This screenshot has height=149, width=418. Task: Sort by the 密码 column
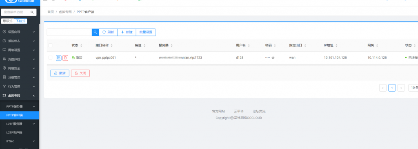coord(275,46)
